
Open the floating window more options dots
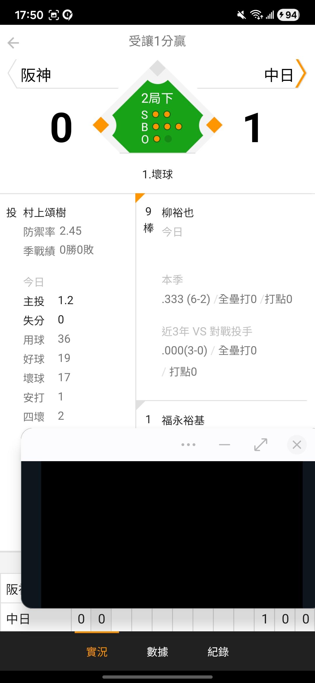pos(188,445)
